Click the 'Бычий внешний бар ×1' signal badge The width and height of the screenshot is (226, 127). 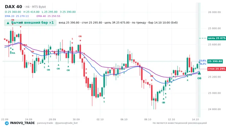point(30,23)
